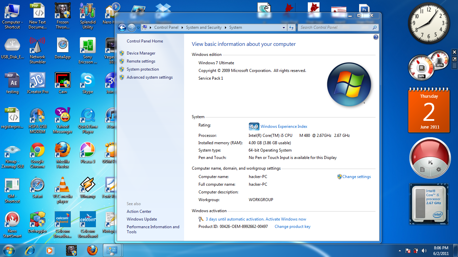Image resolution: width=458 pixels, height=257 pixels.
Task: Open the Control Panel help icon
Action: pos(376,37)
